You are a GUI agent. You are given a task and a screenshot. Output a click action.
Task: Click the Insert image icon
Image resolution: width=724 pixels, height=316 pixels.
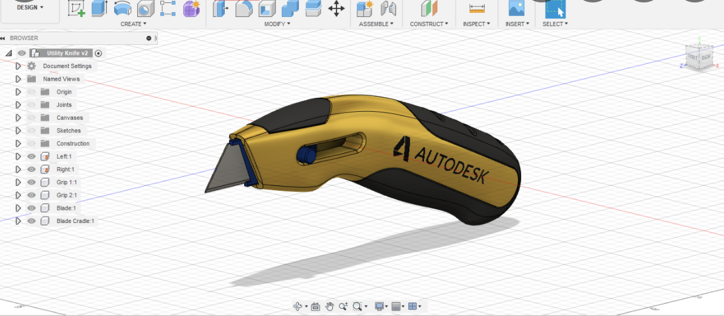pos(516,9)
